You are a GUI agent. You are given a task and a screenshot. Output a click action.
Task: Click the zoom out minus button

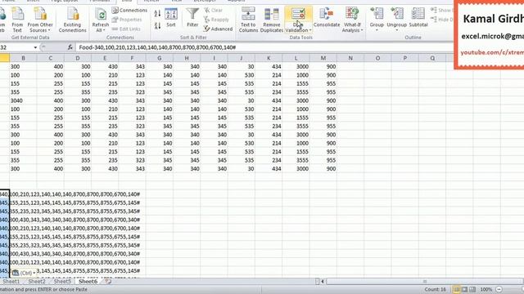pyautogui.click(x=499, y=289)
